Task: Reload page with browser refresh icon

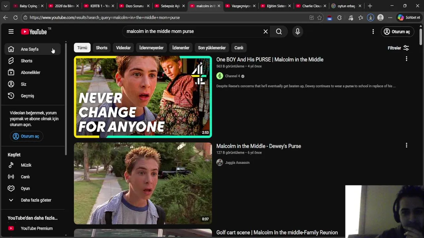Action: 16,18
